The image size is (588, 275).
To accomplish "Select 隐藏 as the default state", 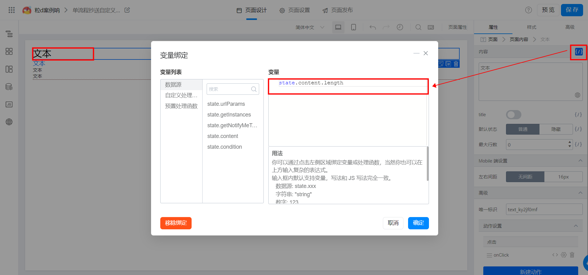I will 556,129.
